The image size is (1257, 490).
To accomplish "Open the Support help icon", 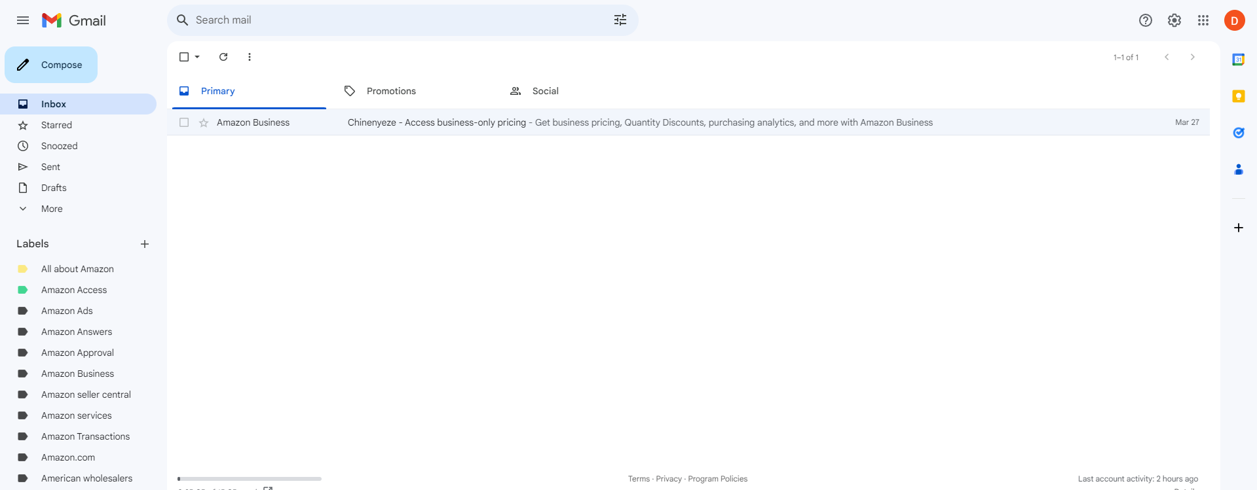I will click(1146, 20).
